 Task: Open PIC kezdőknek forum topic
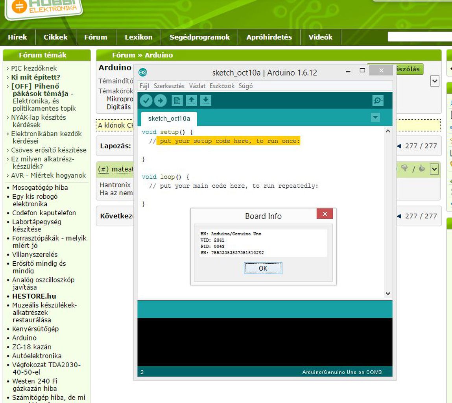click(34, 68)
